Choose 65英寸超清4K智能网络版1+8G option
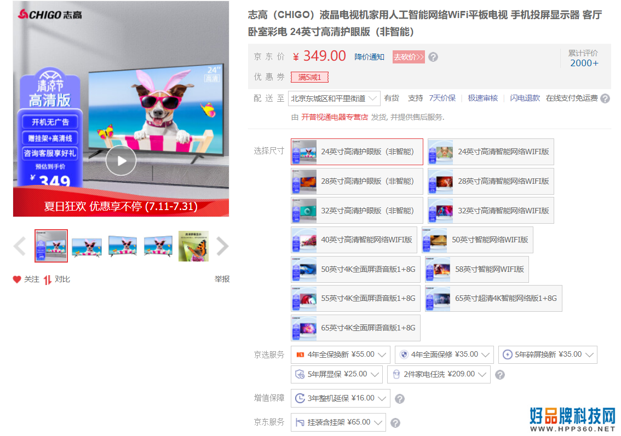This screenshot has width=621, height=436. pos(493,298)
